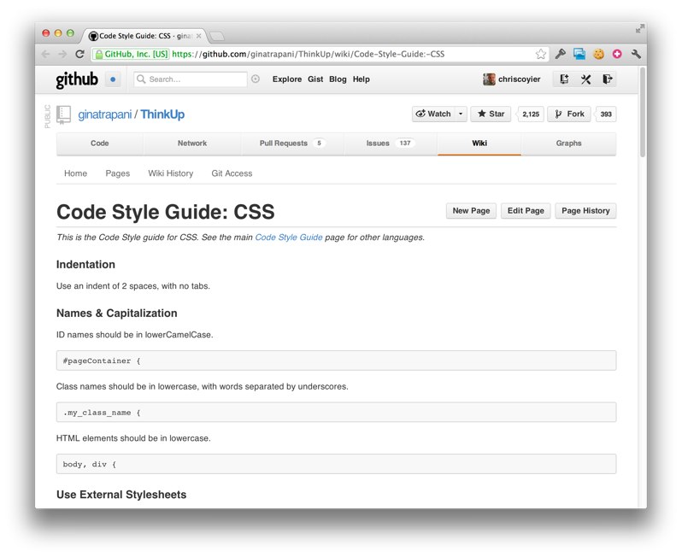Click the New Page button

click(x=471, y=211)
